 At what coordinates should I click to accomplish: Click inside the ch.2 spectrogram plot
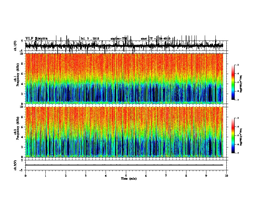pyautogui.click(x=124, y=132)
